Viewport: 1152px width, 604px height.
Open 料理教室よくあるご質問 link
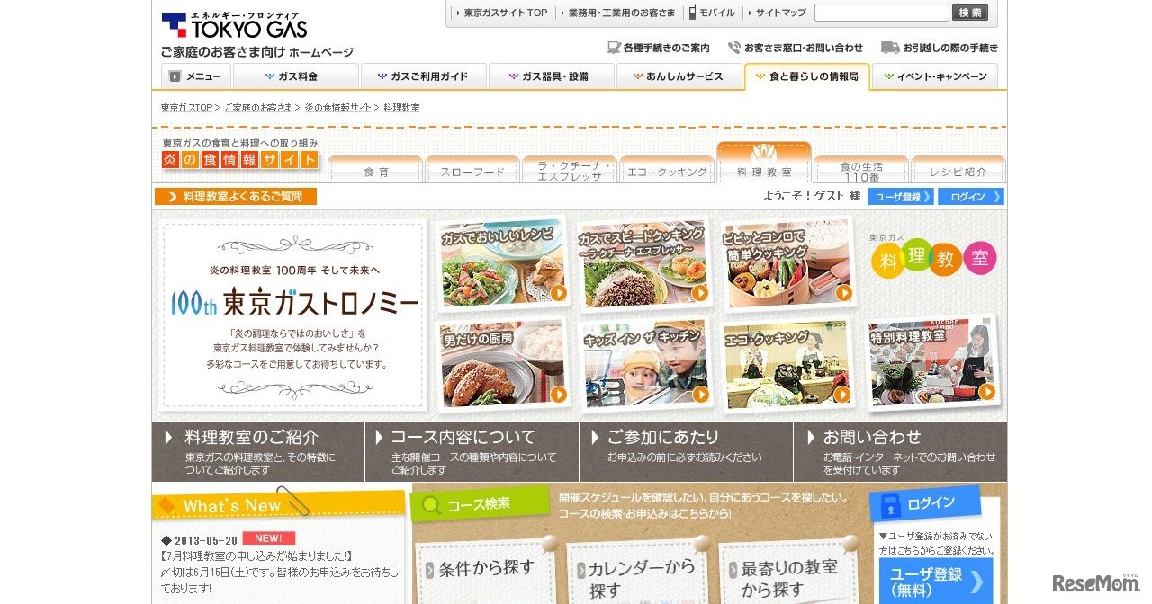tap(236, 197)
